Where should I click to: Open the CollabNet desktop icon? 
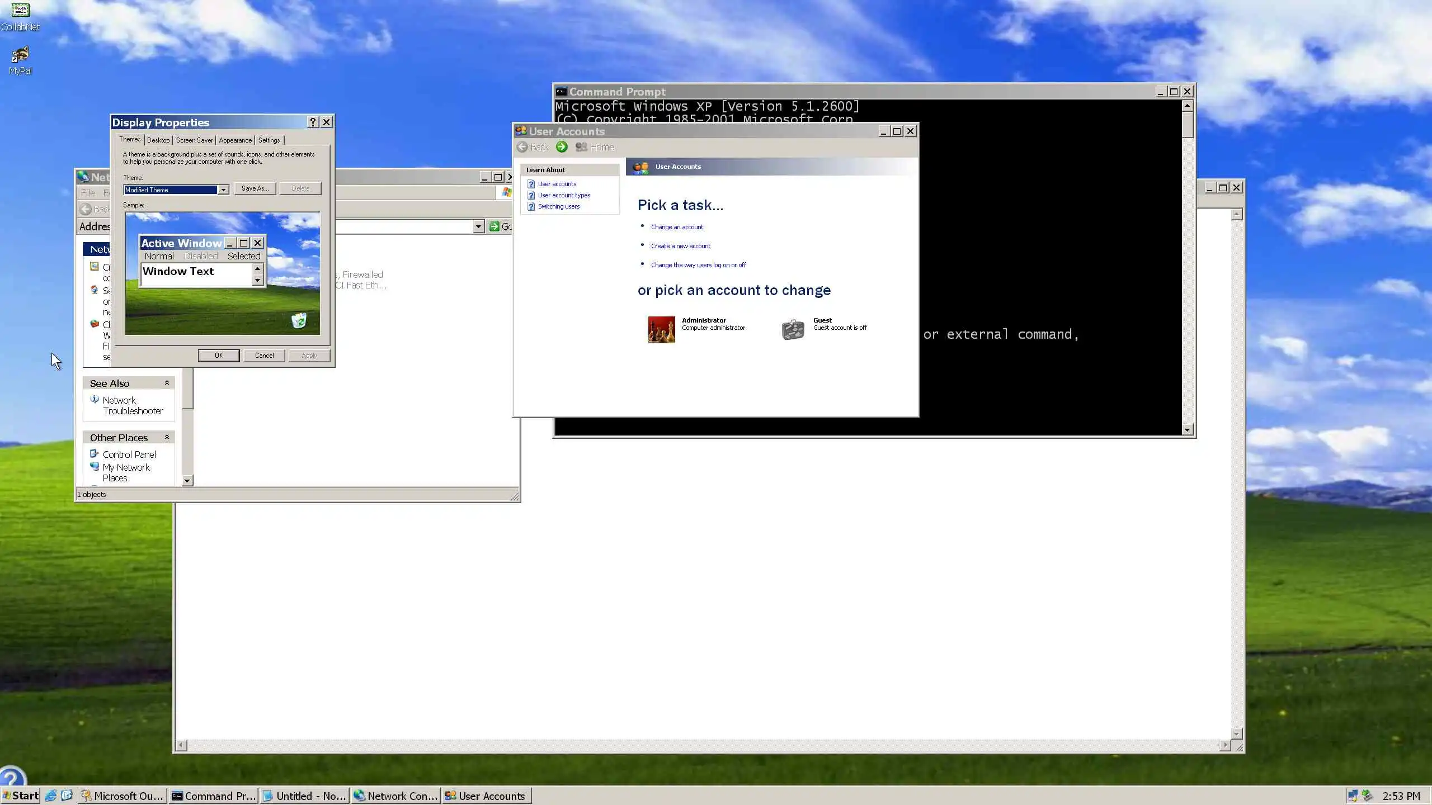[x=20, y=11]
